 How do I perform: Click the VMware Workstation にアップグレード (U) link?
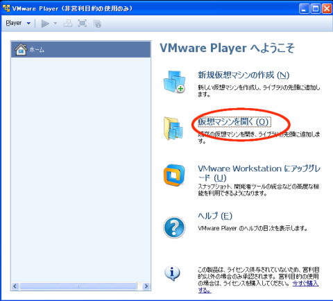pos(259,173)
